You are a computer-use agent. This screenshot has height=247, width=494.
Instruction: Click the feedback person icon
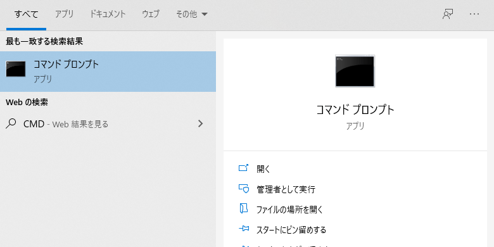pos(448,14)
